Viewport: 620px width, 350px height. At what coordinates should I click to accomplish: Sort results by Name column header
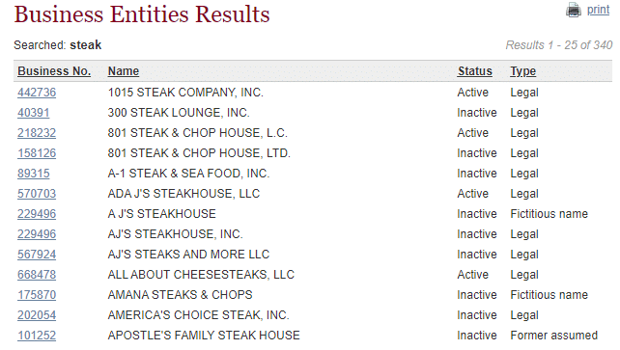[x=124, y=71]
